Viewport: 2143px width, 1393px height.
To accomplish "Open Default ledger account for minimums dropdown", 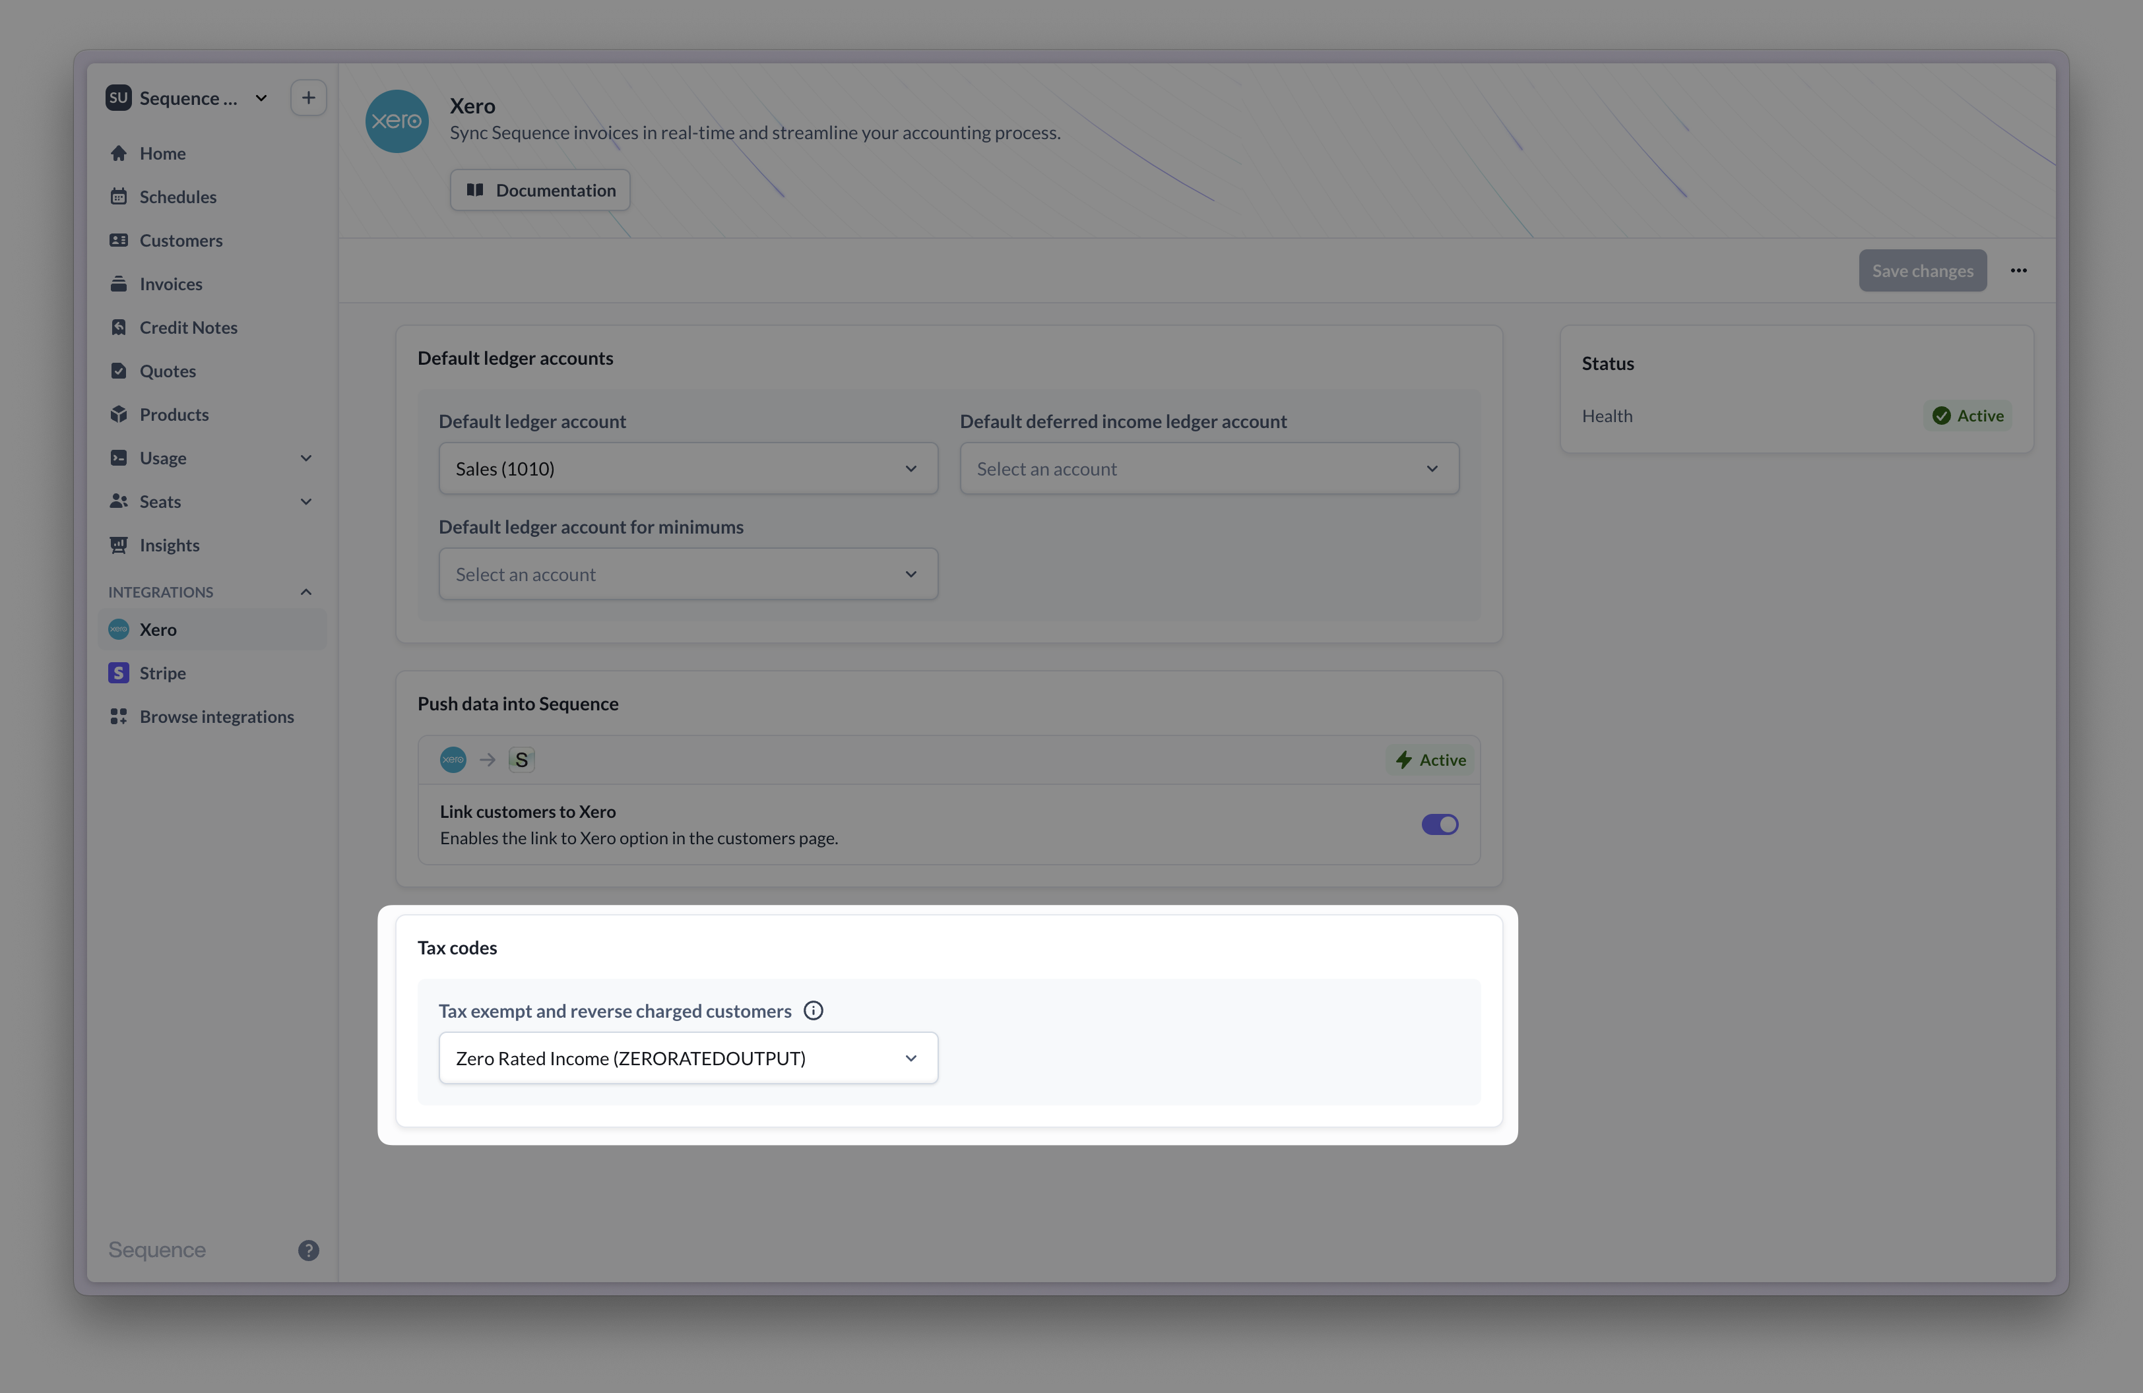I will click(x=688, y=574).
